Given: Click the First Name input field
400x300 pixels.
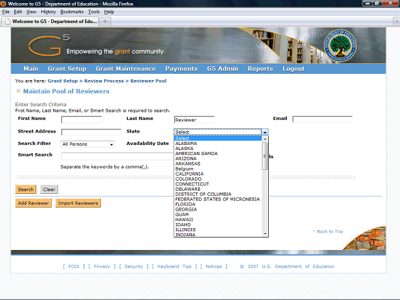Looking at the screenshot, I should 82,119.
